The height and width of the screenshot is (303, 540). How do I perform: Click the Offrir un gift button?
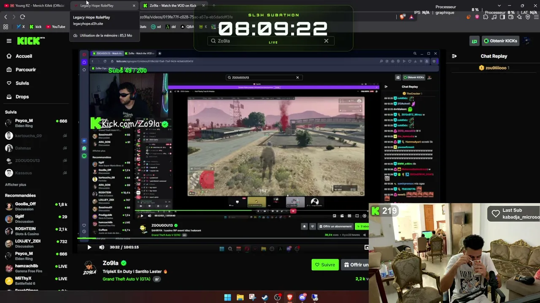pos(355,265)
